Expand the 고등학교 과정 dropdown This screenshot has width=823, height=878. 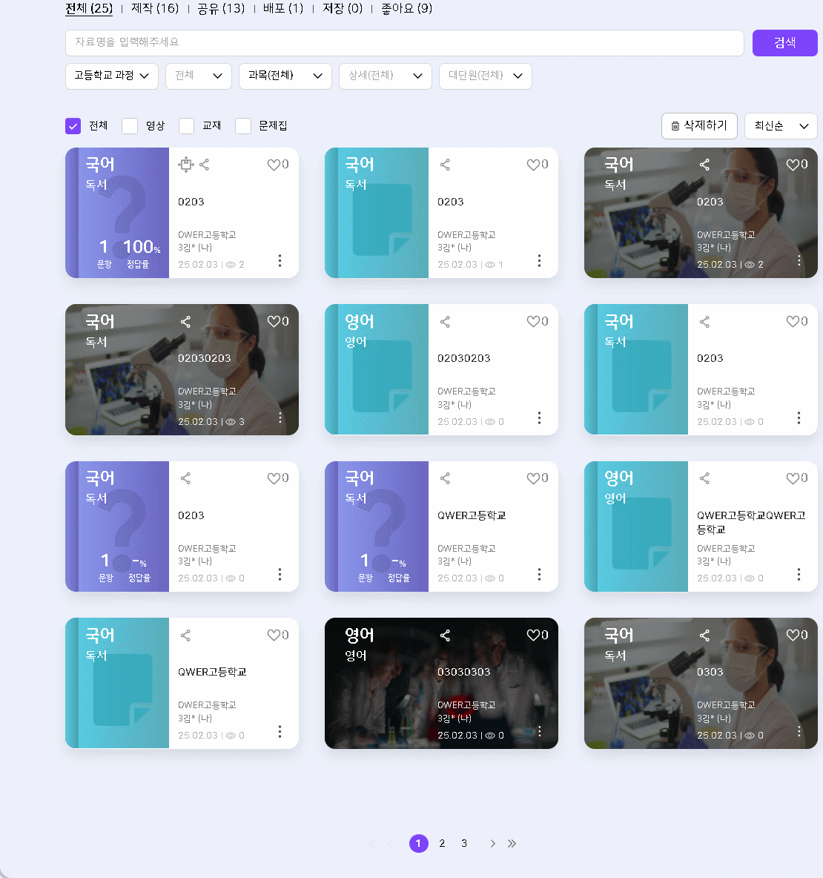tap(112, 76)
